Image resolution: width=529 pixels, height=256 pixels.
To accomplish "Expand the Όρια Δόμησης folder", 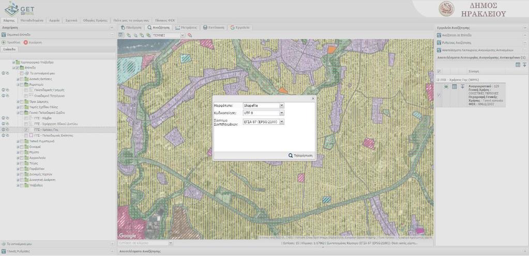I will click(x=18, y=101).
